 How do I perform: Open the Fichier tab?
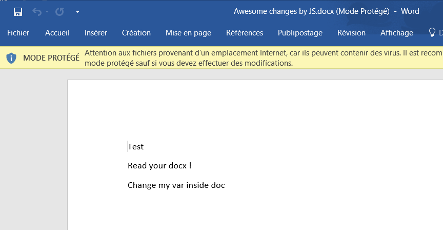(18, 33)
